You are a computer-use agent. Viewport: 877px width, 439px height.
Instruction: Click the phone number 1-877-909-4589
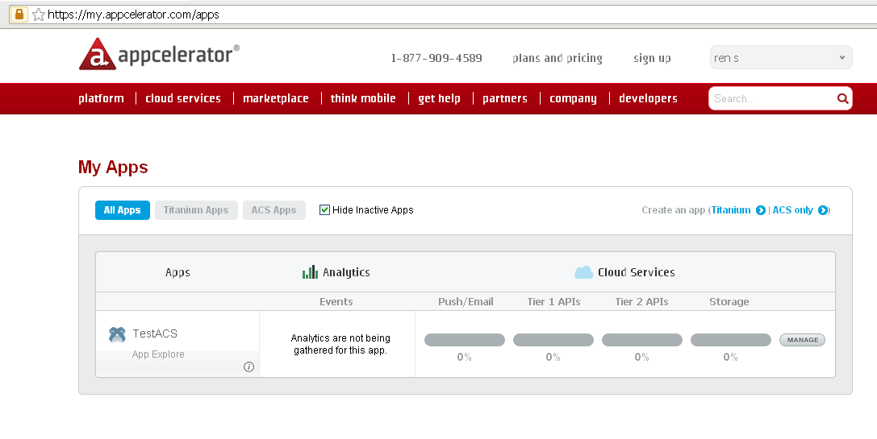[436, 58]
